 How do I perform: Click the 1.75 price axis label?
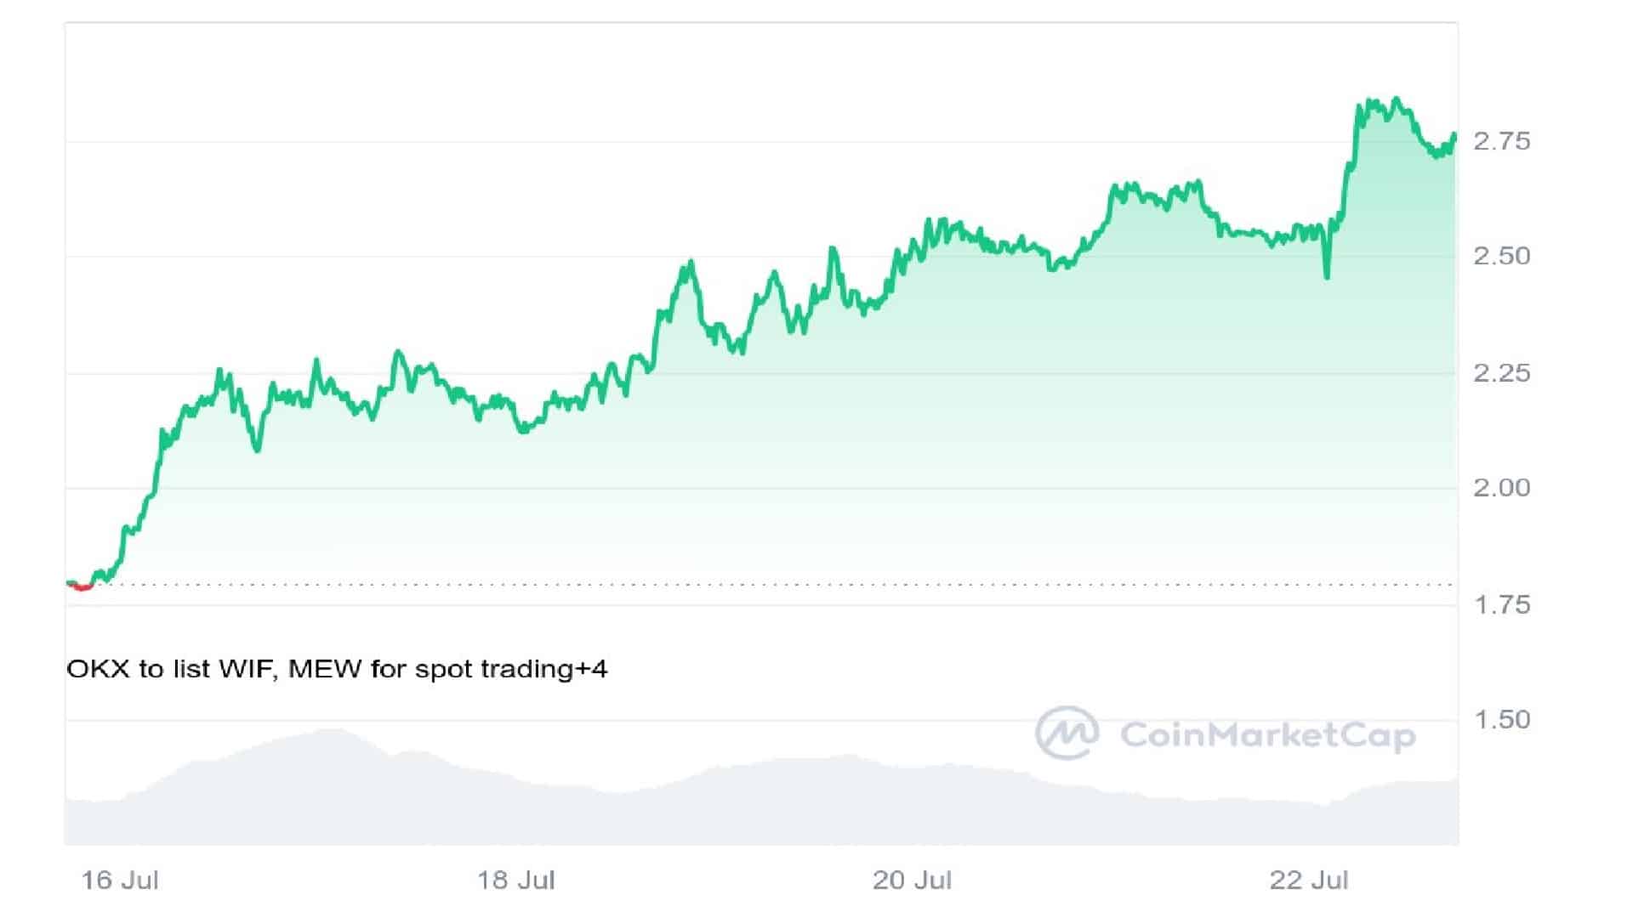1501,605
